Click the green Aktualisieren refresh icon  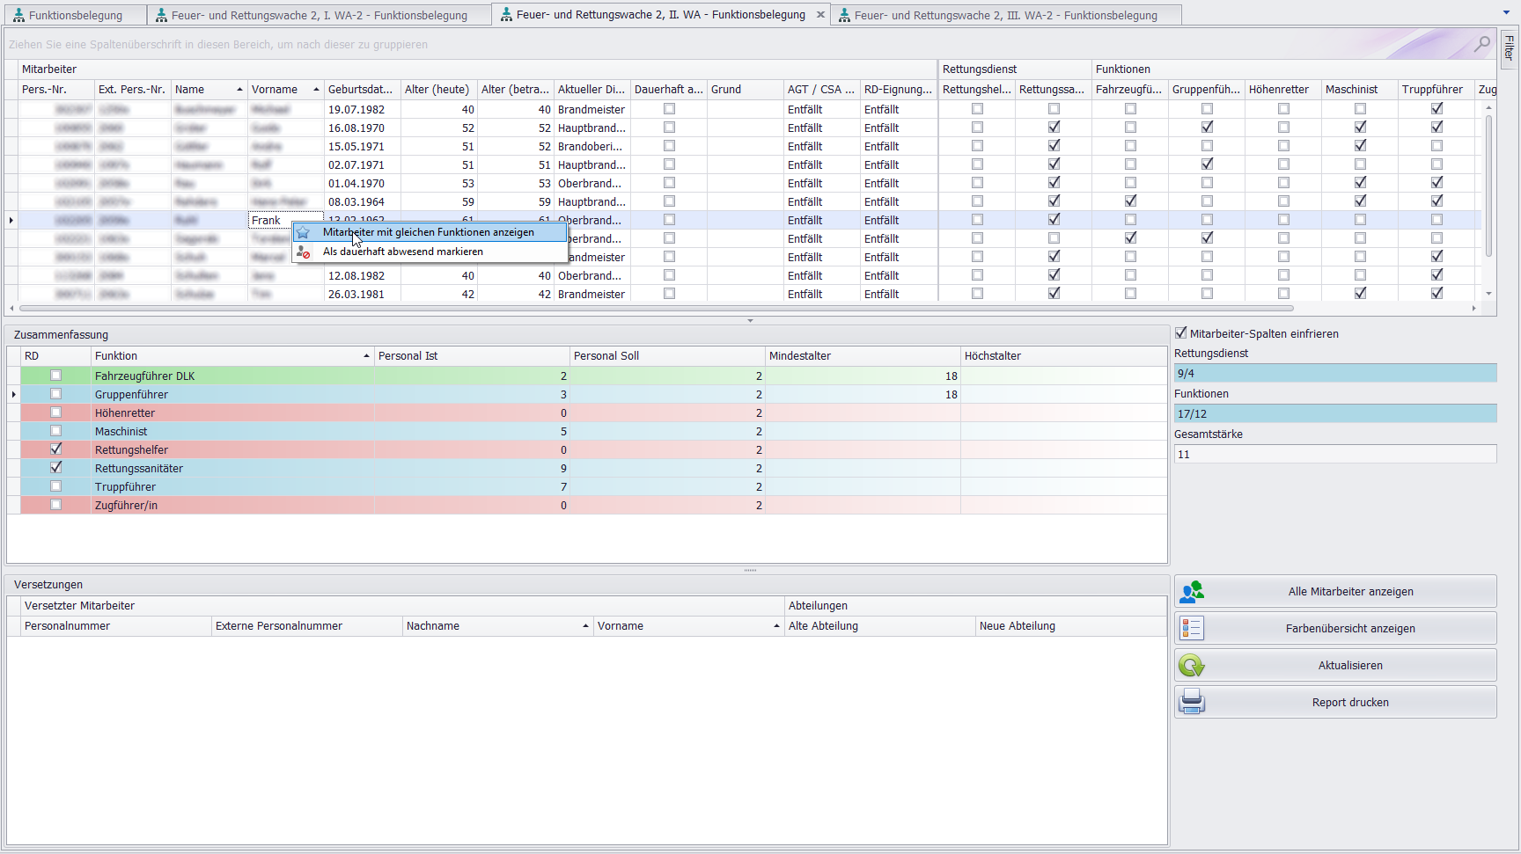pos(1192,666)
